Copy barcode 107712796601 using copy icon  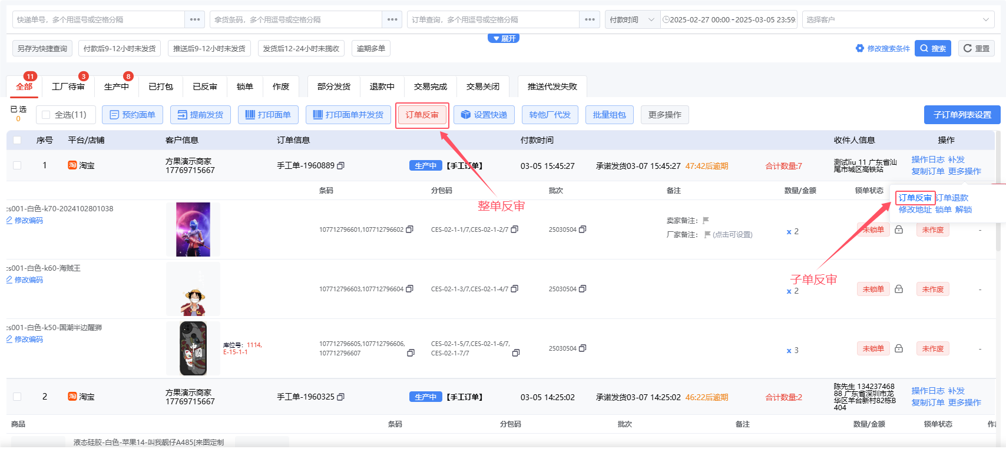[x=410, y=230]
